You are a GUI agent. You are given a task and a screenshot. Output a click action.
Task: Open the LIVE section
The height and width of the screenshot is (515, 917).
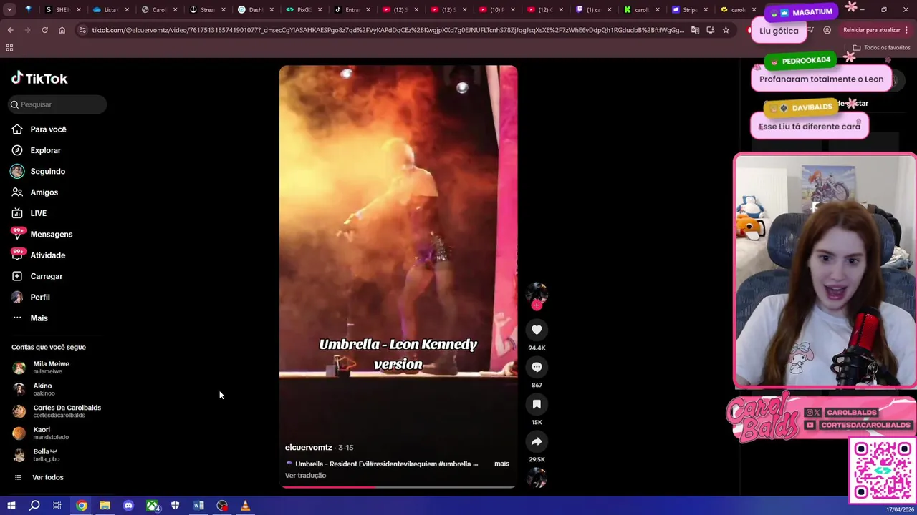point(38,213)
